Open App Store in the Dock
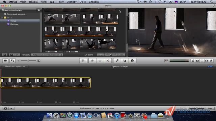The height and width of the screenshot is (121, 216). tap(76, 116)
